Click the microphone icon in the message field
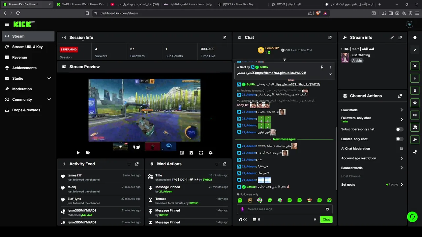The width and height of the screenshot is (422, 237). (242, 209)
